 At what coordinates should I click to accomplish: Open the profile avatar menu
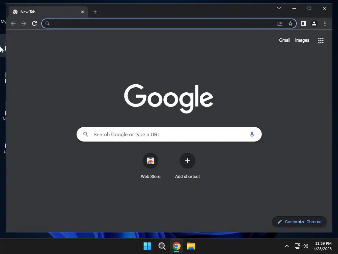pos(314,23)
